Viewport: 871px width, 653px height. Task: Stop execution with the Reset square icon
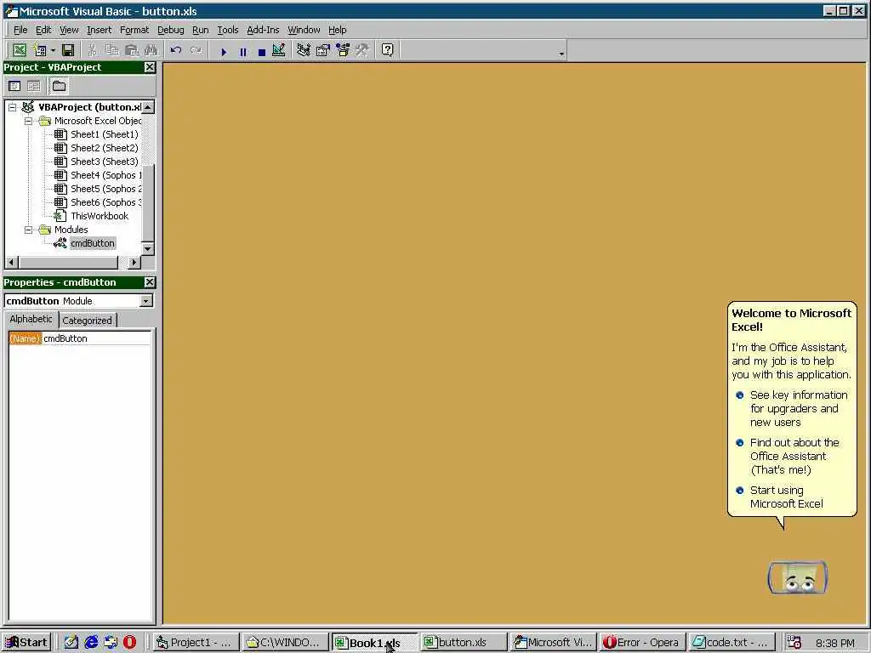tap(262, 52)
